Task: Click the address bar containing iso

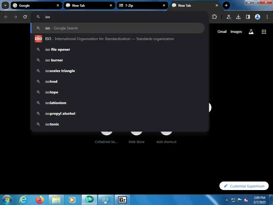Action: click(x=120, y=17)
